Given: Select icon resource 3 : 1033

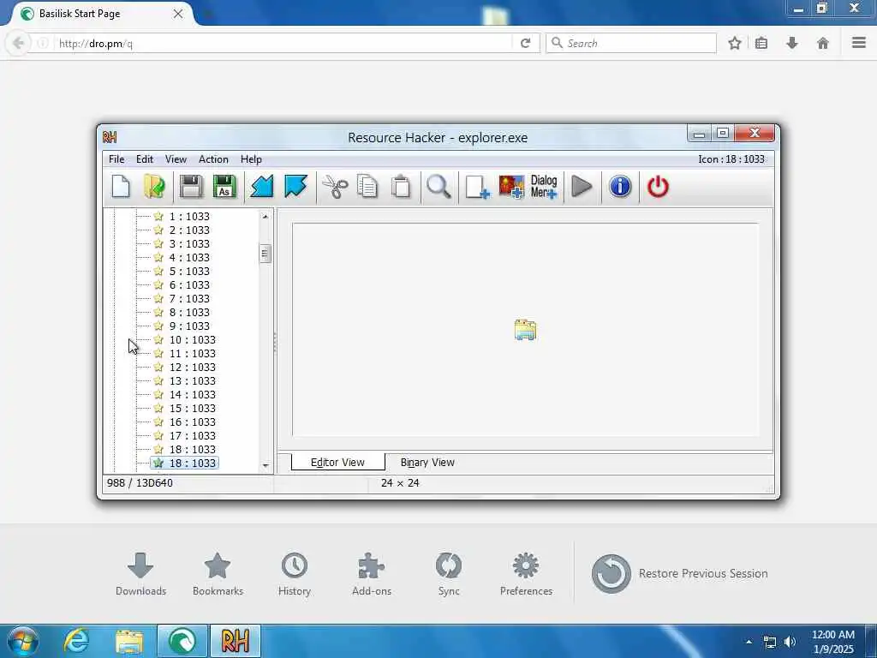Looking at the screenshot, I should tap(189, 244).
